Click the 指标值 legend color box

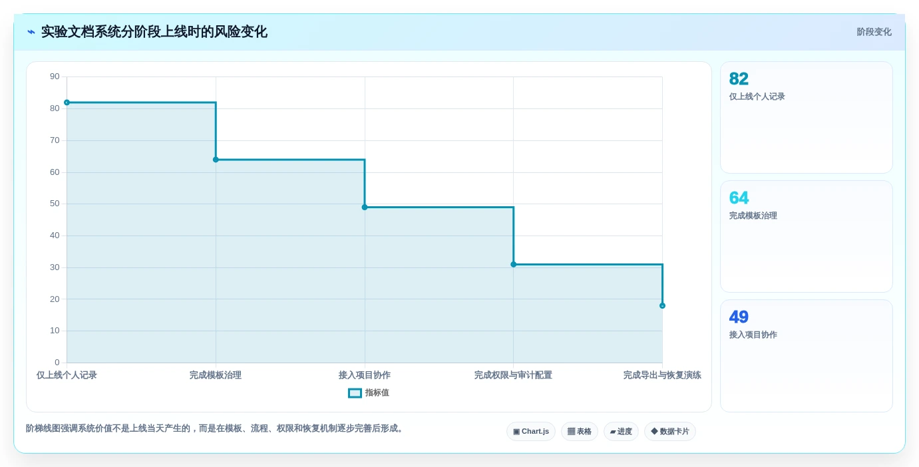[355, 393]
